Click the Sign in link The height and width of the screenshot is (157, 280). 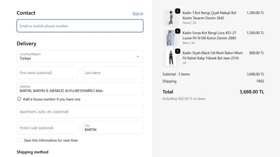click(x=138, y=13)
